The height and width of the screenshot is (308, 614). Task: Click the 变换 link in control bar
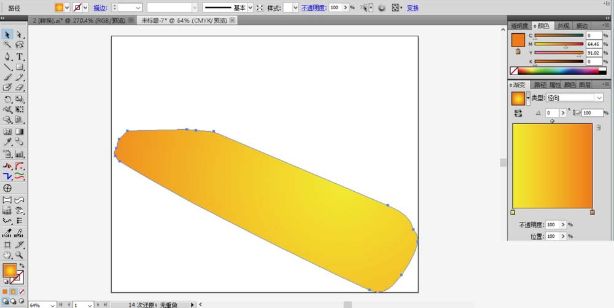[413, 7]
